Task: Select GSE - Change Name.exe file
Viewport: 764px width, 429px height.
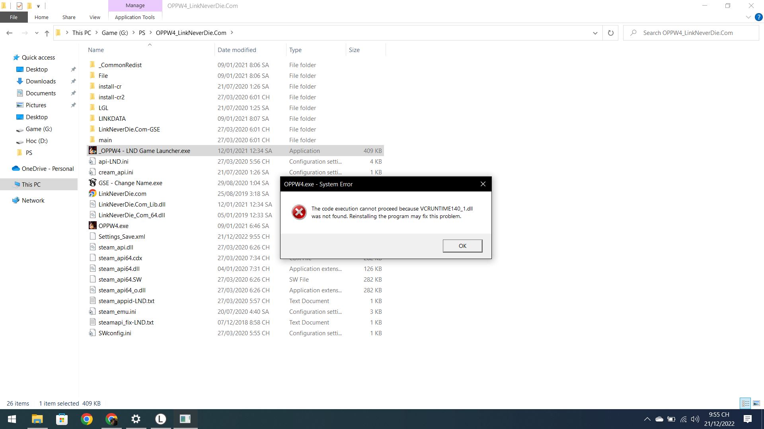Action: coord(130,183)
